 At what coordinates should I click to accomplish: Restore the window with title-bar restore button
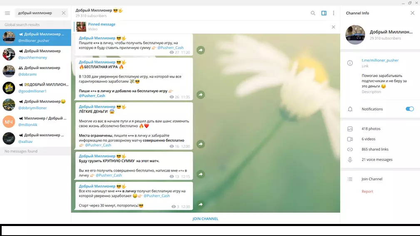pyautogui.click(x=410, y=3)
